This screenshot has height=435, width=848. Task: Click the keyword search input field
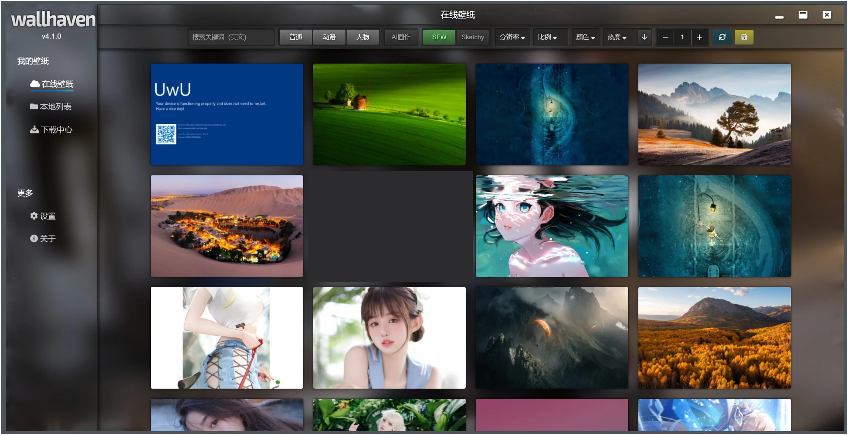(x=231, y=37)
